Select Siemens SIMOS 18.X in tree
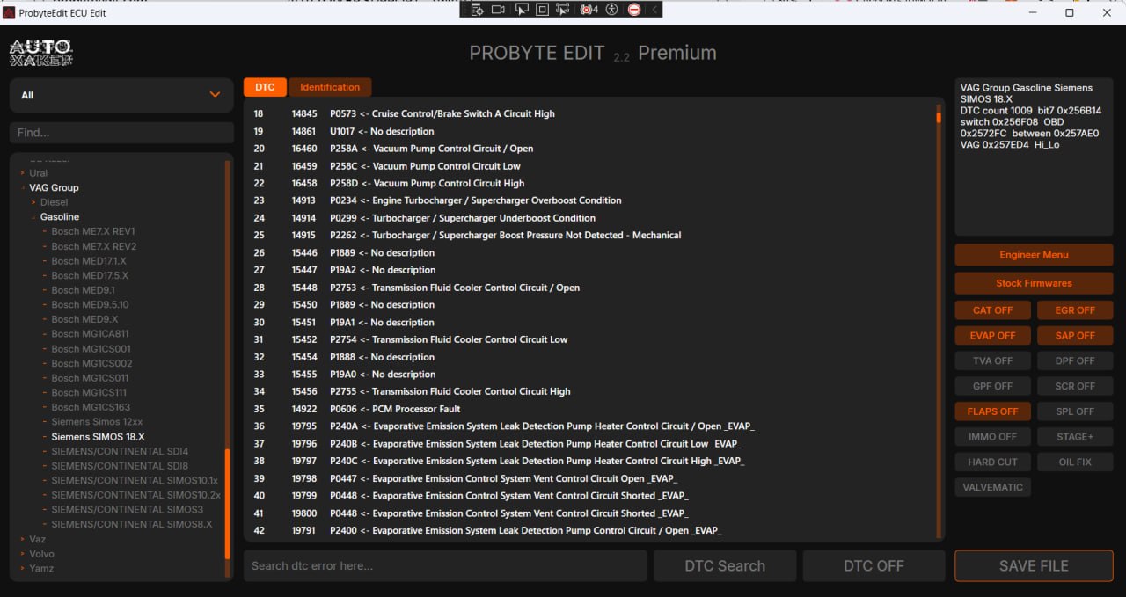The image size is (1126, 597). (x=98, y=437)
